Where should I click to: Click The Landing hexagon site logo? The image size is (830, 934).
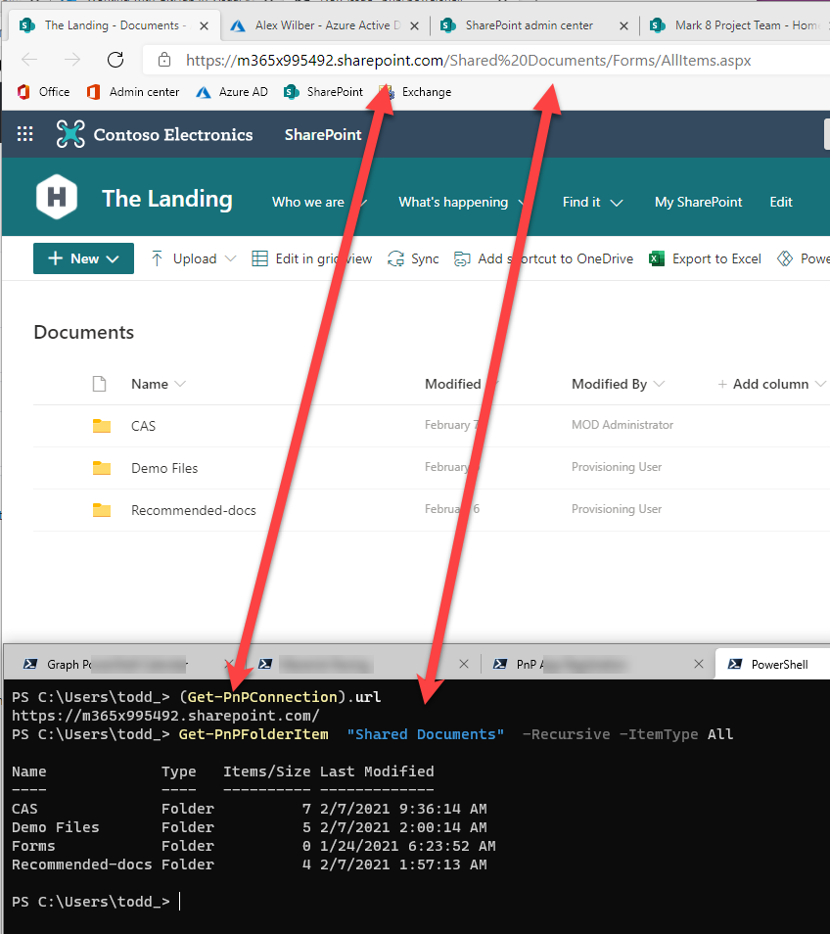(x=57, y=197)
